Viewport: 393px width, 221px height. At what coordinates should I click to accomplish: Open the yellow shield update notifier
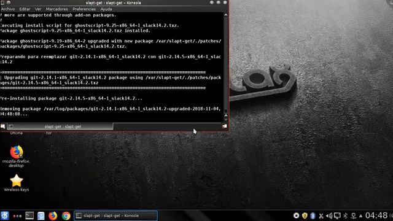click(x=305, y=215)
